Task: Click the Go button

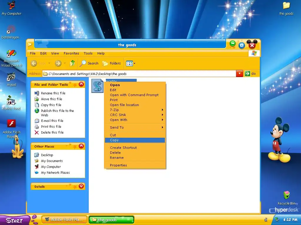Action: [x=250, y=74]
